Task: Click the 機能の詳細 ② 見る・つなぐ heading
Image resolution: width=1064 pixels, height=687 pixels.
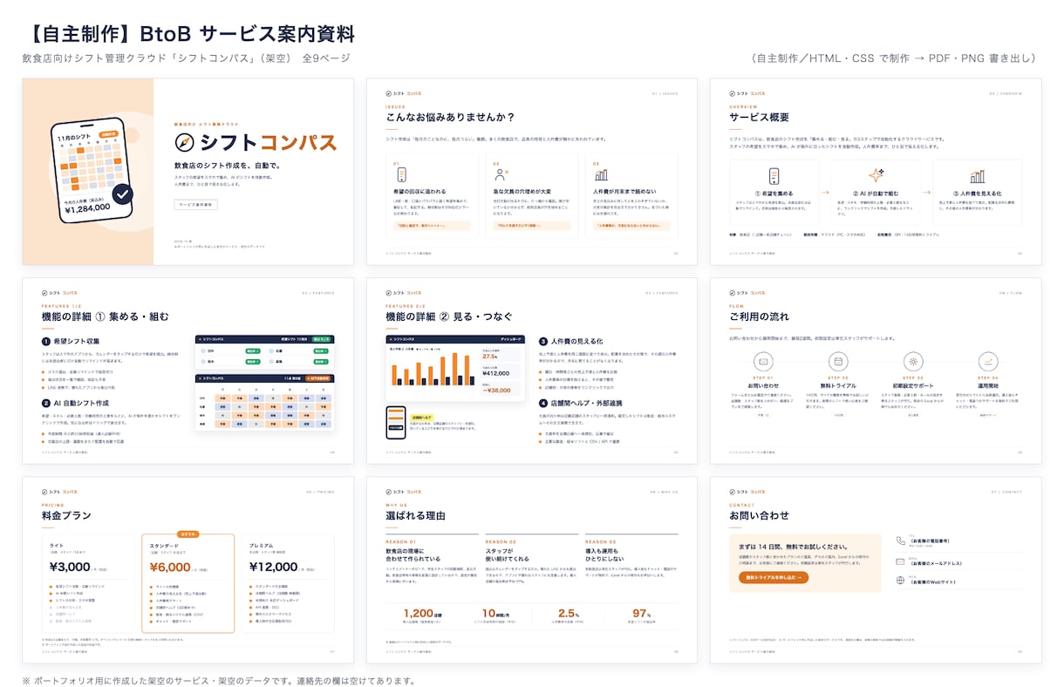Action: click(449, 316)
